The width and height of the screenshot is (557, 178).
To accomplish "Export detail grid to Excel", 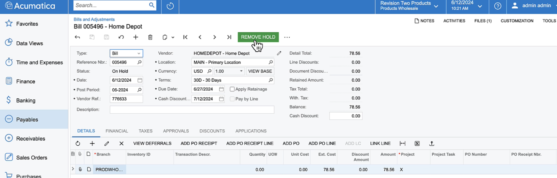I will (417, 144).
